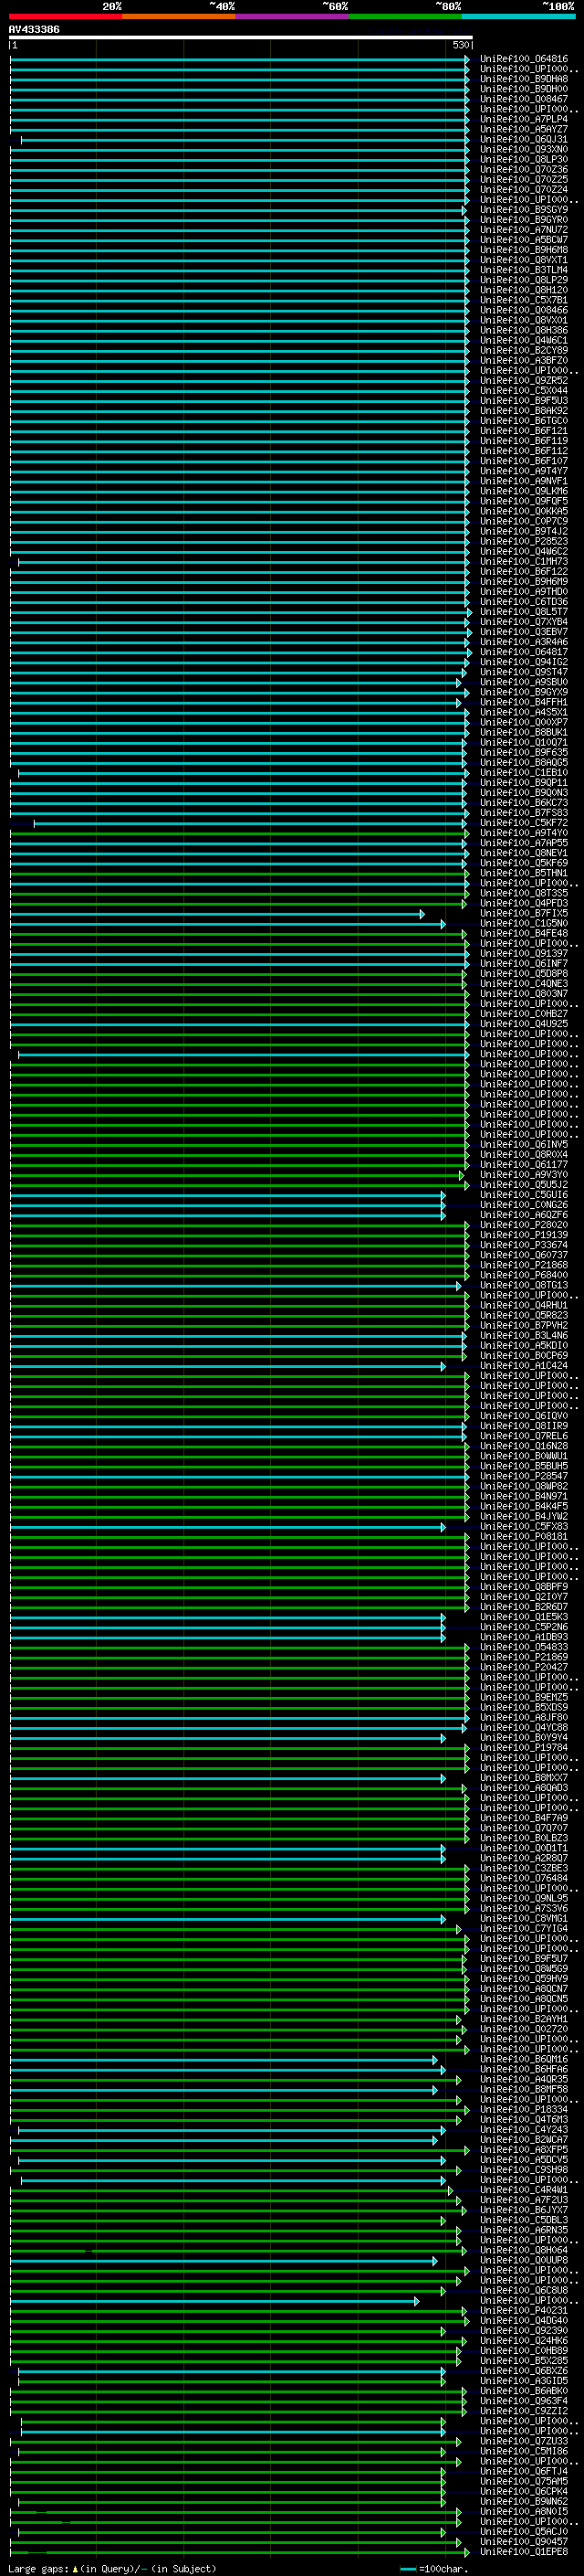Select label UniRef100_Q9ZR52
The width and height of the screenshot is (584, 2576).
point(524,380)
